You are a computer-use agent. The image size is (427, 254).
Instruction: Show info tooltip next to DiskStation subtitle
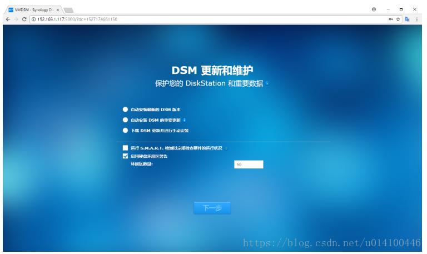267,83
